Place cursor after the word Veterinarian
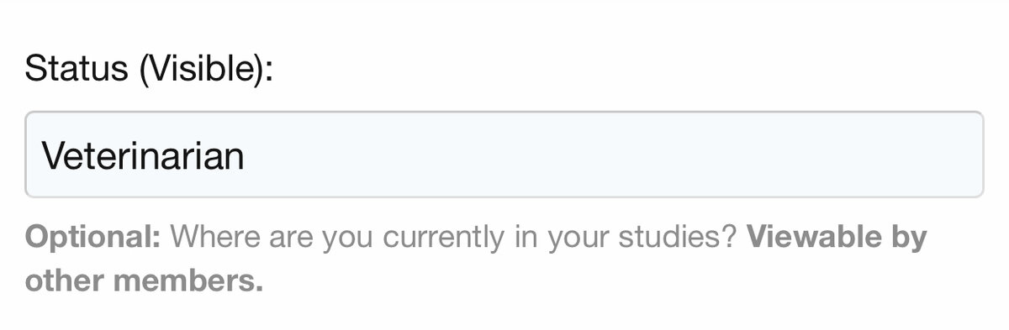Screen dimensions: 1009x330 [246, 155]
